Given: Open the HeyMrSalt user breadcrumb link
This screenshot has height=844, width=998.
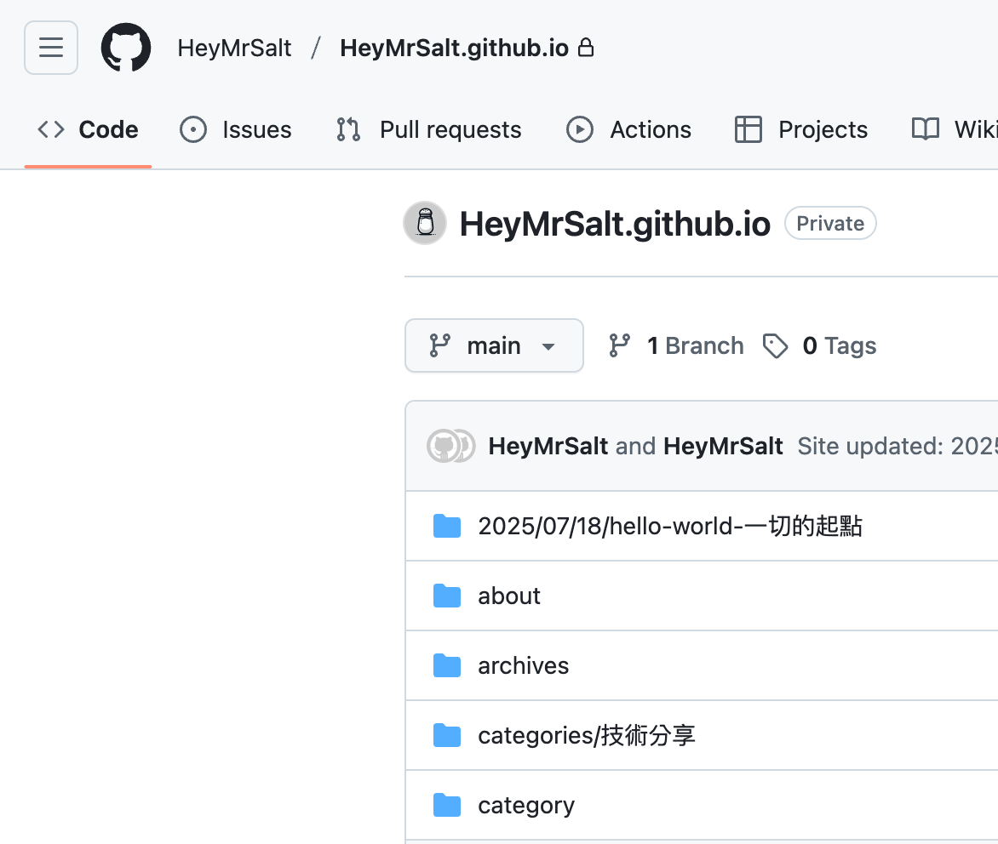Looking at the screenshot, I should [234, 48].
